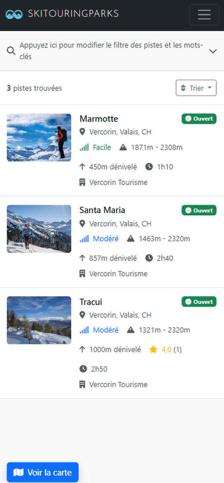The image size is (224, 483).
Task: Click the Marmotte piste thumbnail photo
Action: click(x=38, y=137)
